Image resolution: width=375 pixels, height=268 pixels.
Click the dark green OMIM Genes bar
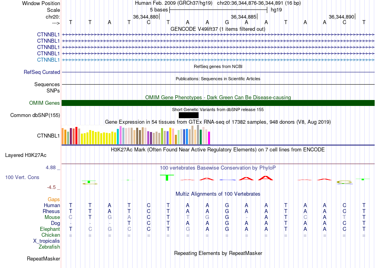tap(218, 103)
